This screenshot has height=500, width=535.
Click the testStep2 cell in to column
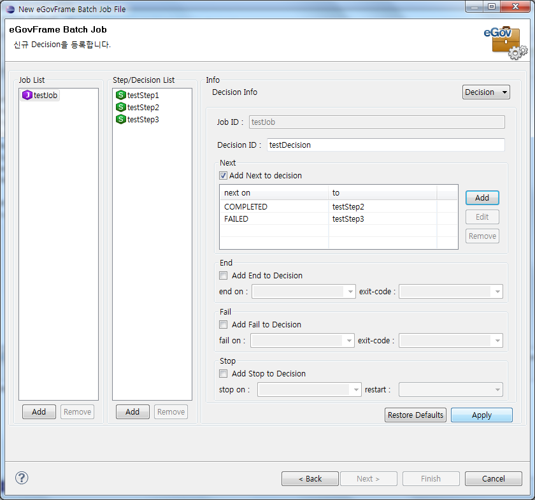(x=348, y=206)
